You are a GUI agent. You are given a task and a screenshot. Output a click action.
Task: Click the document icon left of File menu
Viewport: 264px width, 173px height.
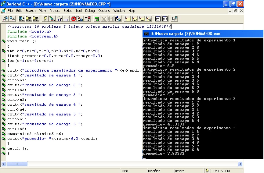click(x=4, y=11)
